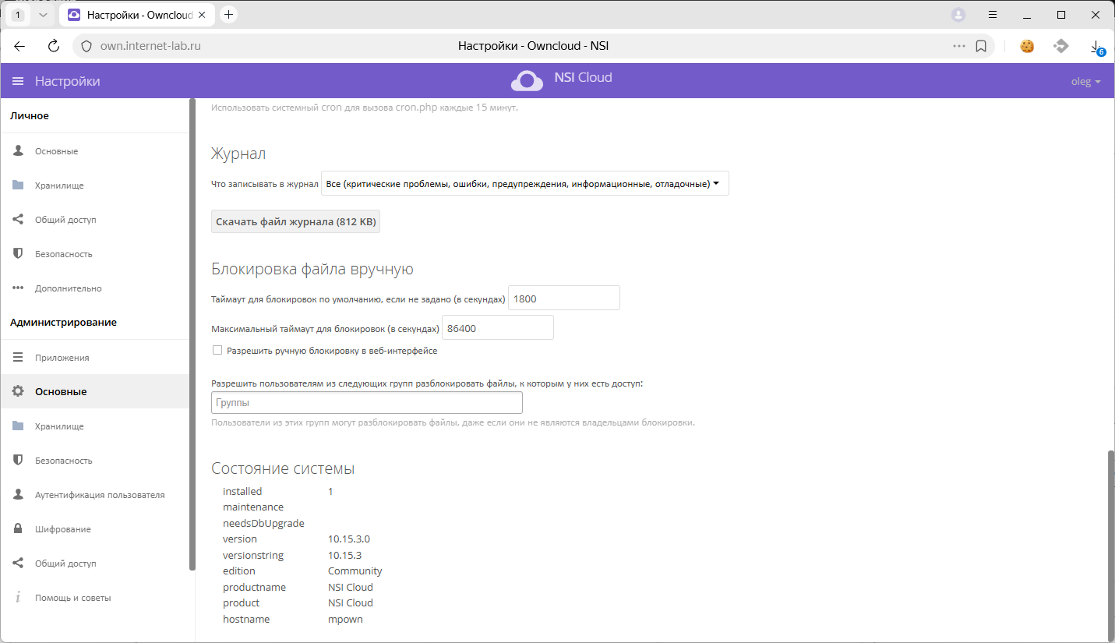This screenshot has width=1115, height=643.
Task: Open Шифрование via the lock icon
Action: click(18, 529)
